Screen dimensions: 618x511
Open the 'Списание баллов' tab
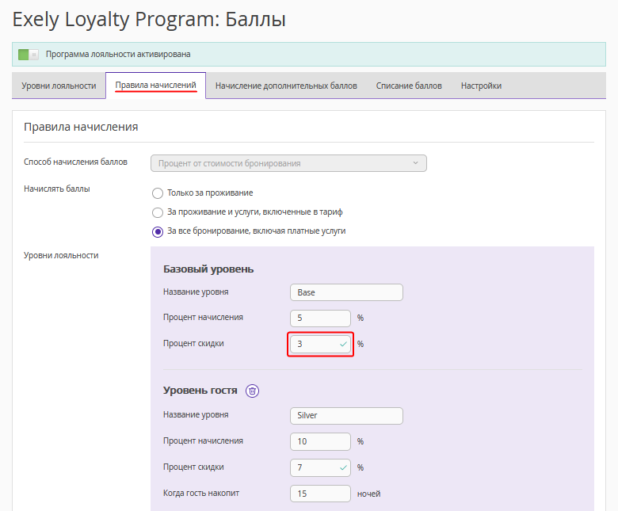pos(409,86)
